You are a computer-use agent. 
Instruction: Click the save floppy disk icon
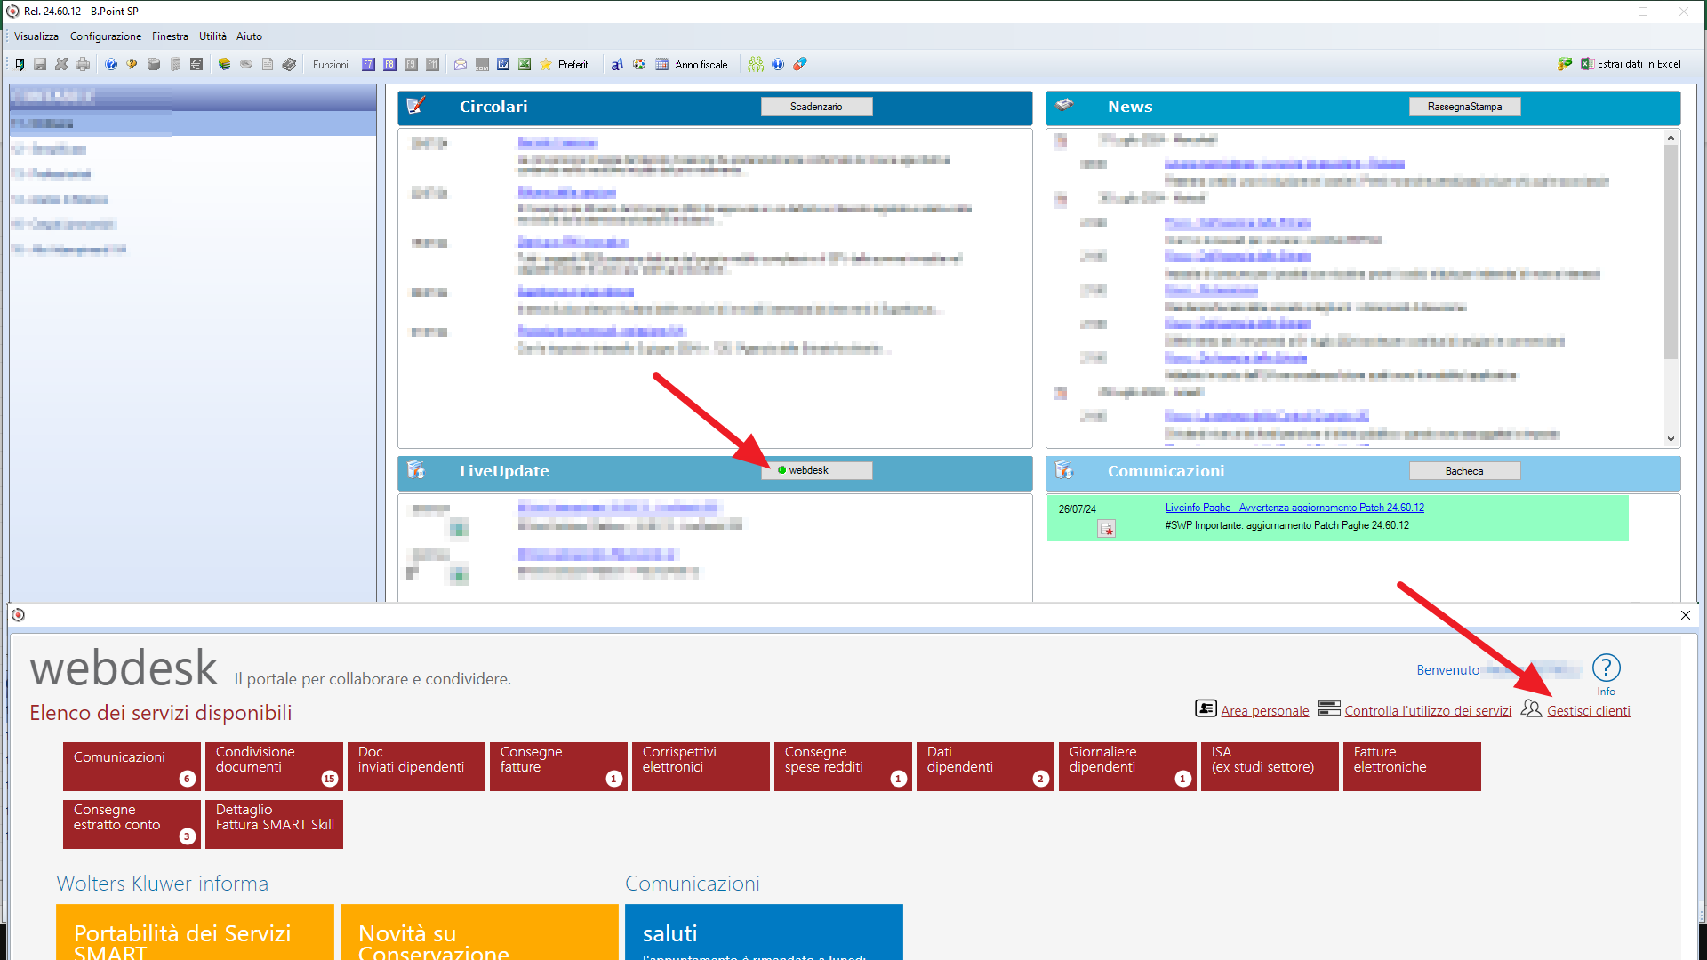(40, 64)
